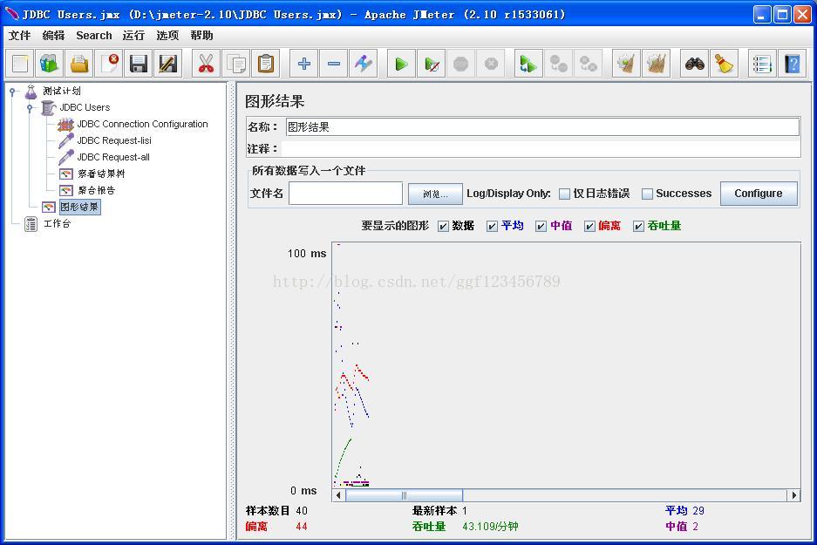
Task: Click the Toggle enable/disable icon
Action: tap(364, 64)
